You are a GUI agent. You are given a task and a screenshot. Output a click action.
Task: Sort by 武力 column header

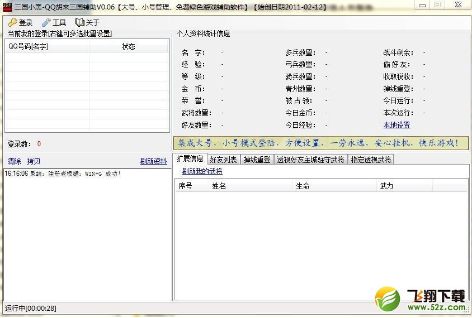[x=404, y=186]
